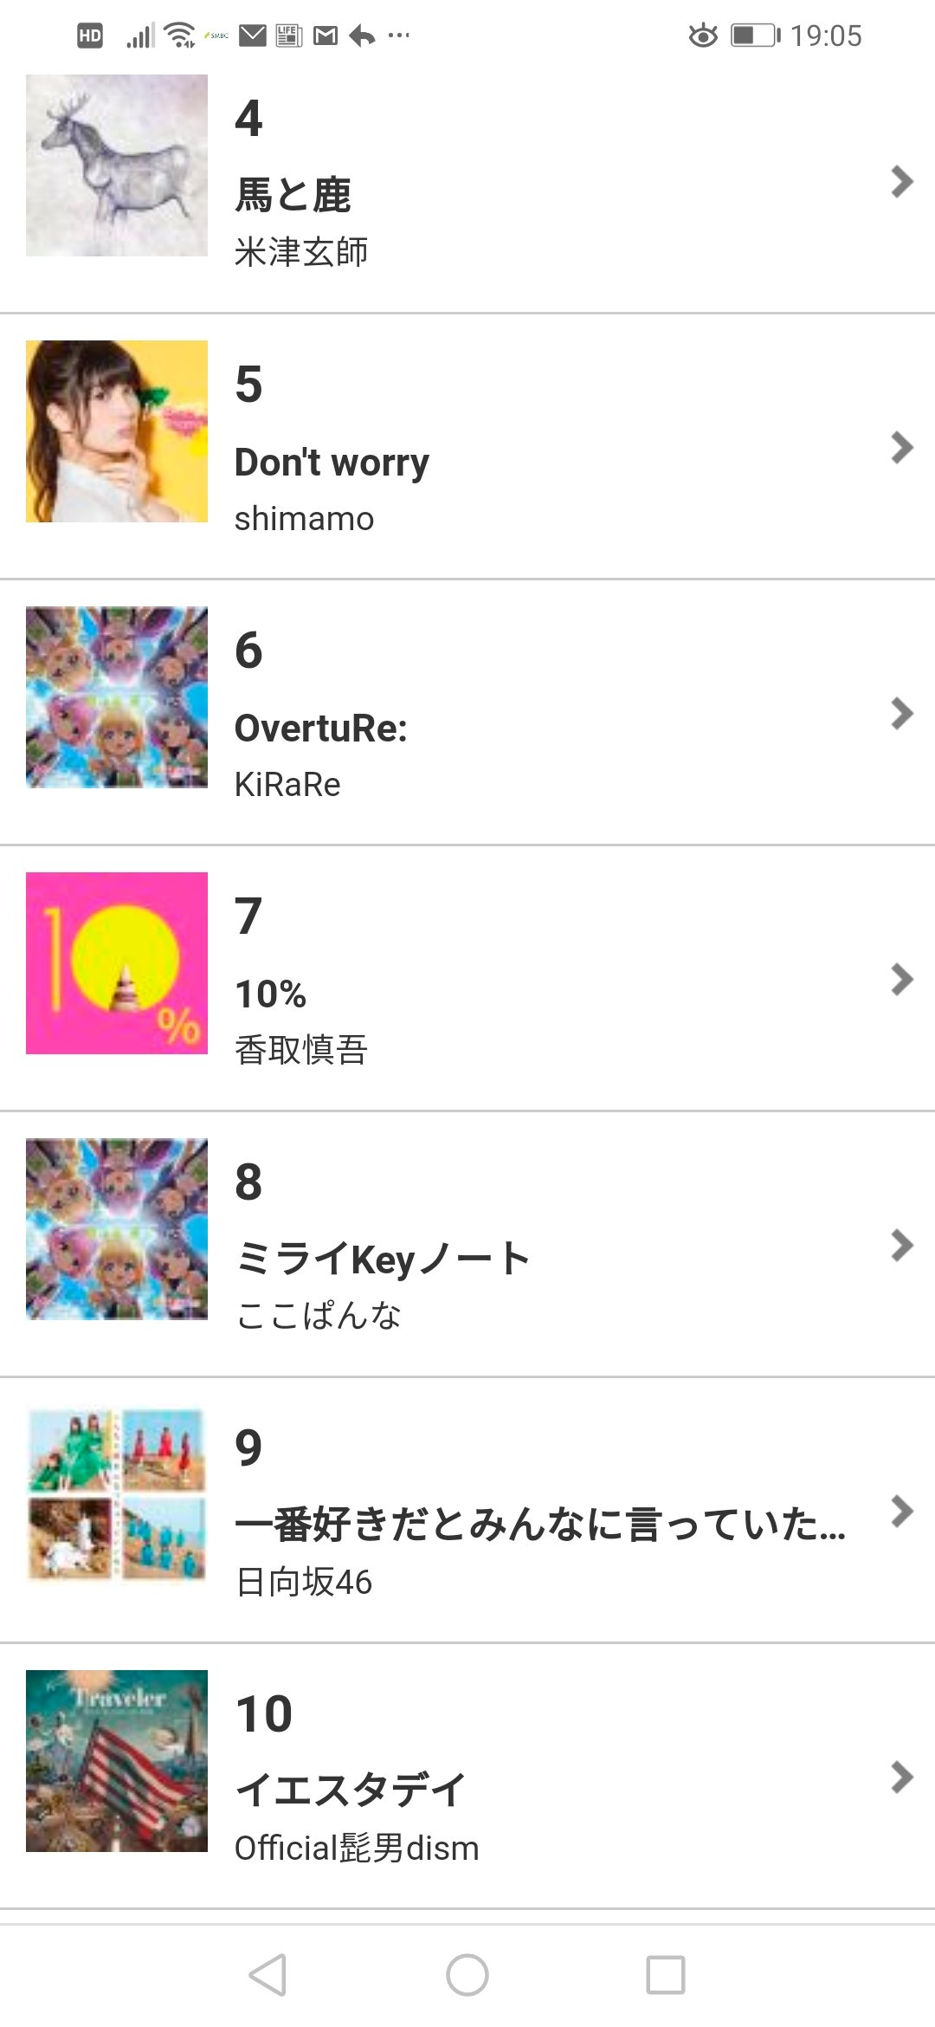Tap the Android back navigation button
Image resolution: width=935 pixels, height=2027 pixels.
click(268, 1975)
